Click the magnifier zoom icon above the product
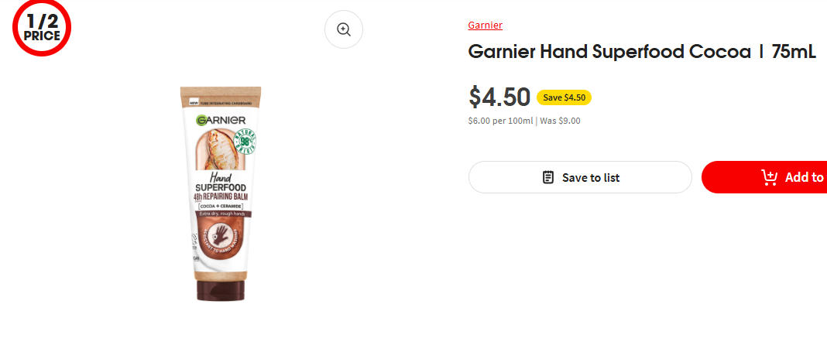827x345 pixels. click(x=344, y=29)
